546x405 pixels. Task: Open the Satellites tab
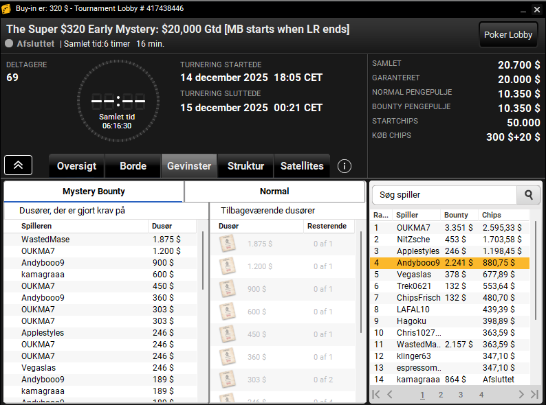tap(302, 166)
